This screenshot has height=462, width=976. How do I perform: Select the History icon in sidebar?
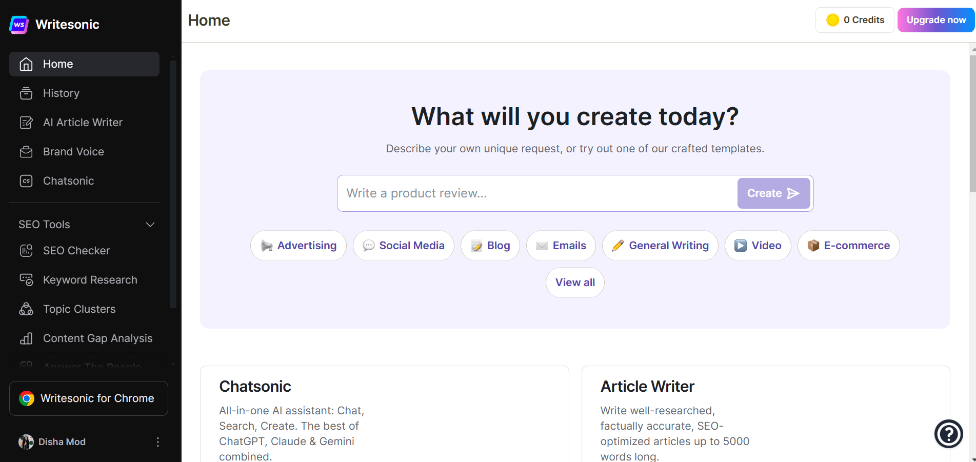(26, 93)
